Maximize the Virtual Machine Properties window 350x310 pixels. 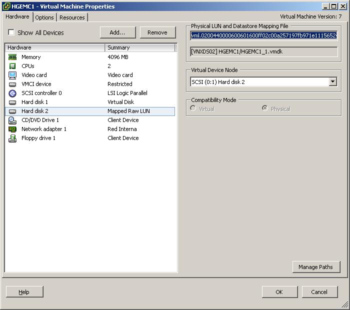click(333, 6)
